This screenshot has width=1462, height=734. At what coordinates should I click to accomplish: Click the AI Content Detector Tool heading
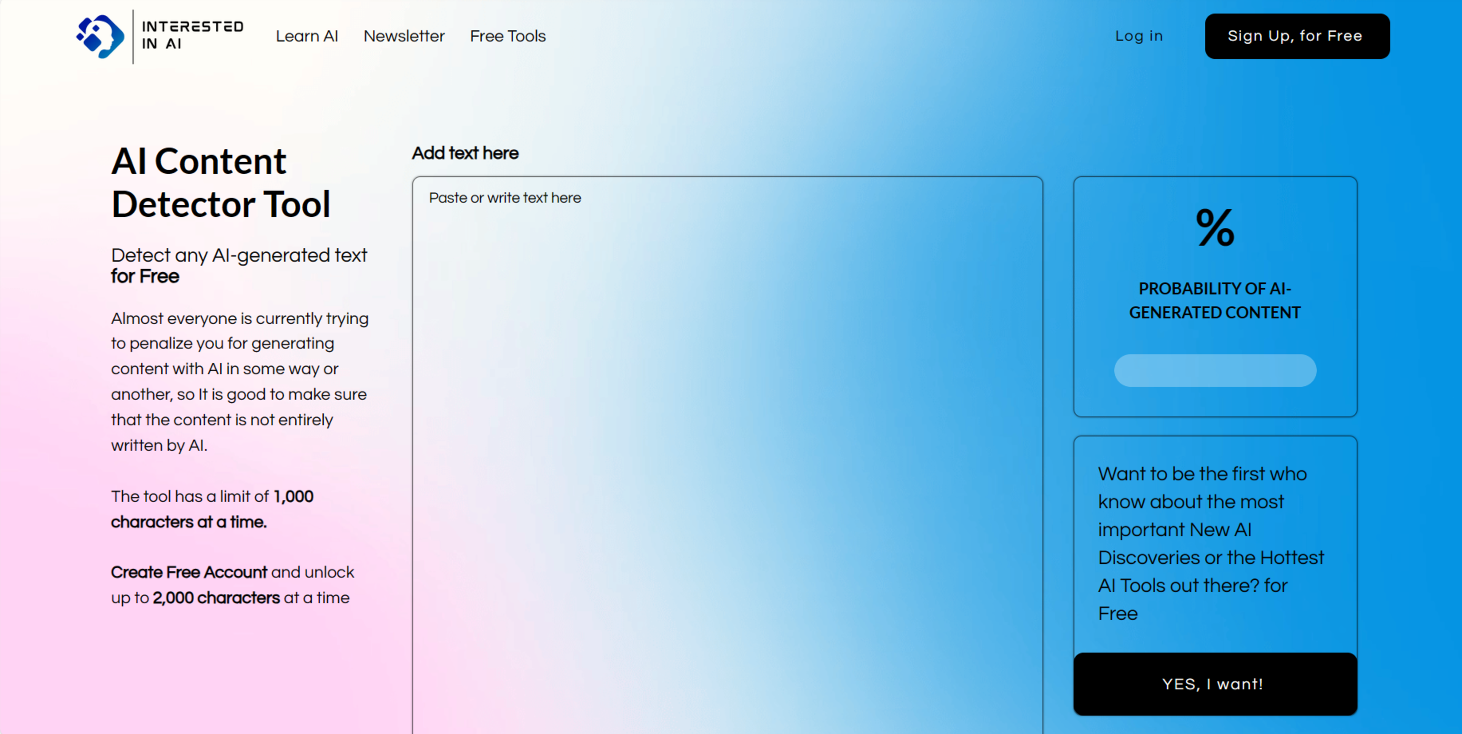(221, 182)
